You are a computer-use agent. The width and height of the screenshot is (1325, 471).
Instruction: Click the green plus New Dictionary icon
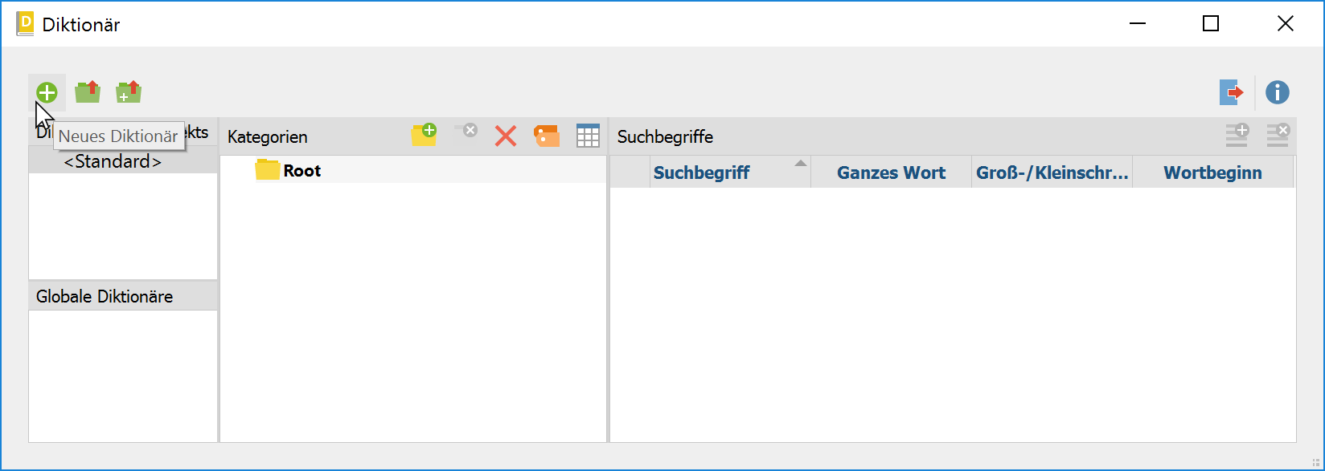pyautogui.click(x=47, y=93)
